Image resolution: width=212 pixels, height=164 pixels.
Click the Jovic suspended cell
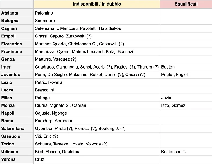(x=186, y=98)
